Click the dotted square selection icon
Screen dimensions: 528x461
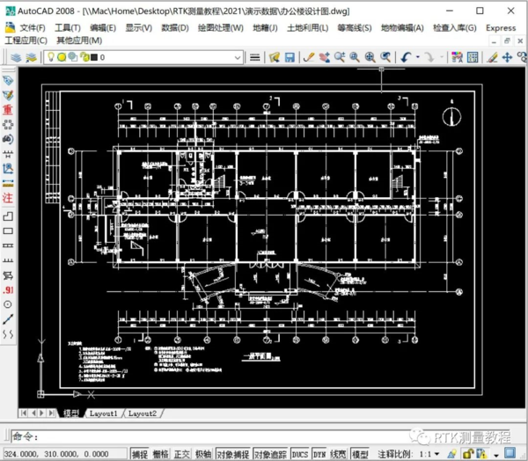tap(8, 125)
